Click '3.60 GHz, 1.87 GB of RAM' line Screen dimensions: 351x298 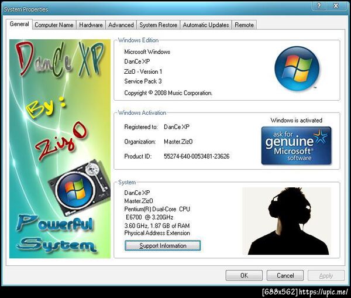[157, 225]
